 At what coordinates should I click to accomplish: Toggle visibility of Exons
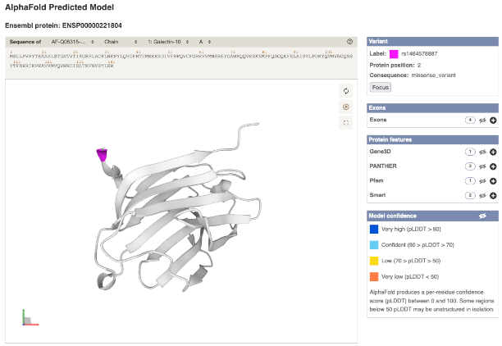[x=482, y=121]
